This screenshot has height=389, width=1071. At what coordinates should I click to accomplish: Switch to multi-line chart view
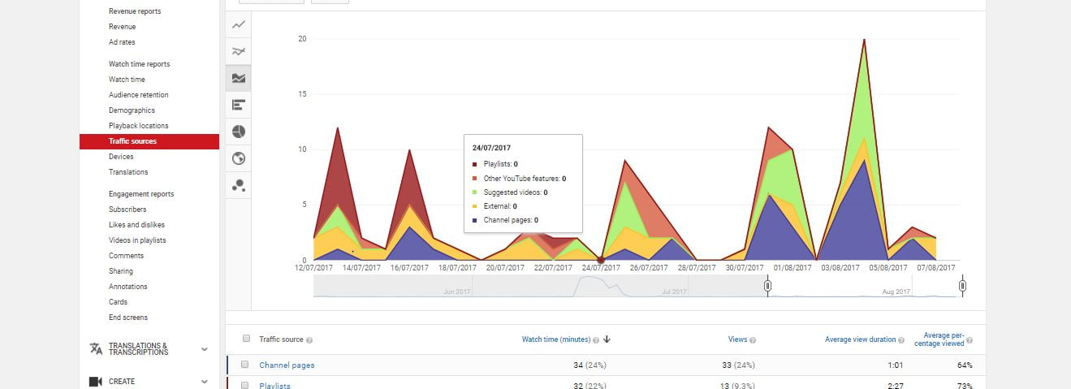tap(238, 51)
